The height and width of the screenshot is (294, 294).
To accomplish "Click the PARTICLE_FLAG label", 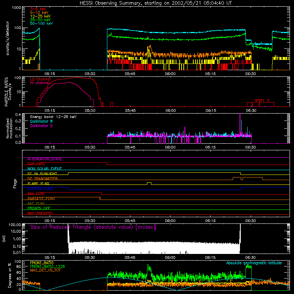I will tap(41, 198).
